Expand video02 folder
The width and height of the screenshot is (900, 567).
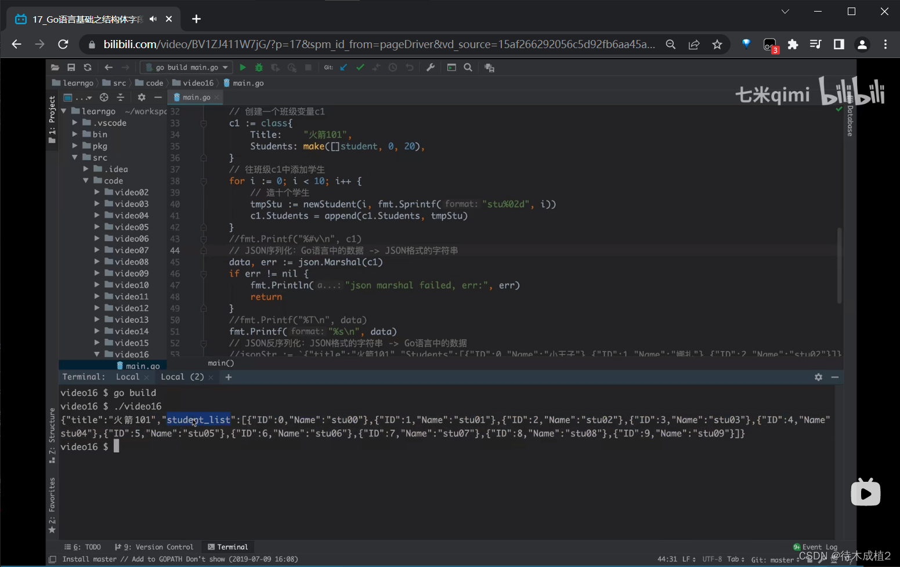(x=97, y=192)
